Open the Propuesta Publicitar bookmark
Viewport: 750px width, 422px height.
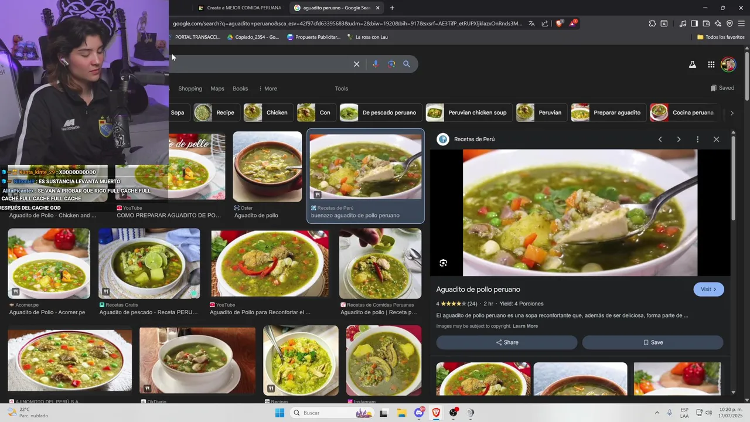coord(314,37)
